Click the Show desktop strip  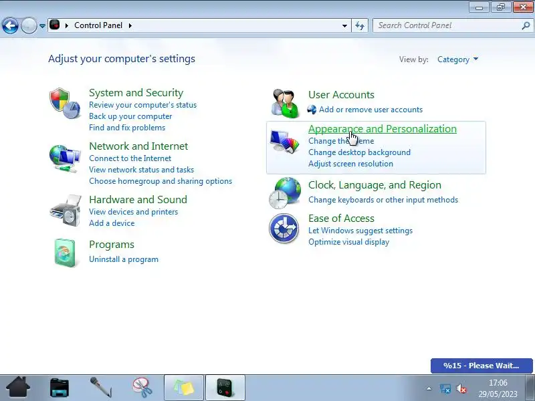531,388
